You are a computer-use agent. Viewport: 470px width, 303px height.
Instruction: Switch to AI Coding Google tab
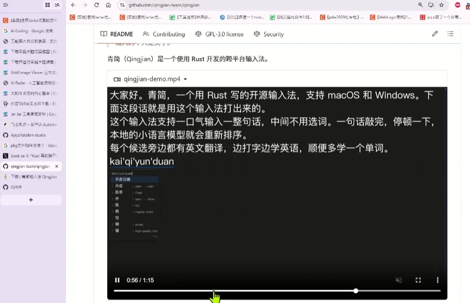(31, 31)
